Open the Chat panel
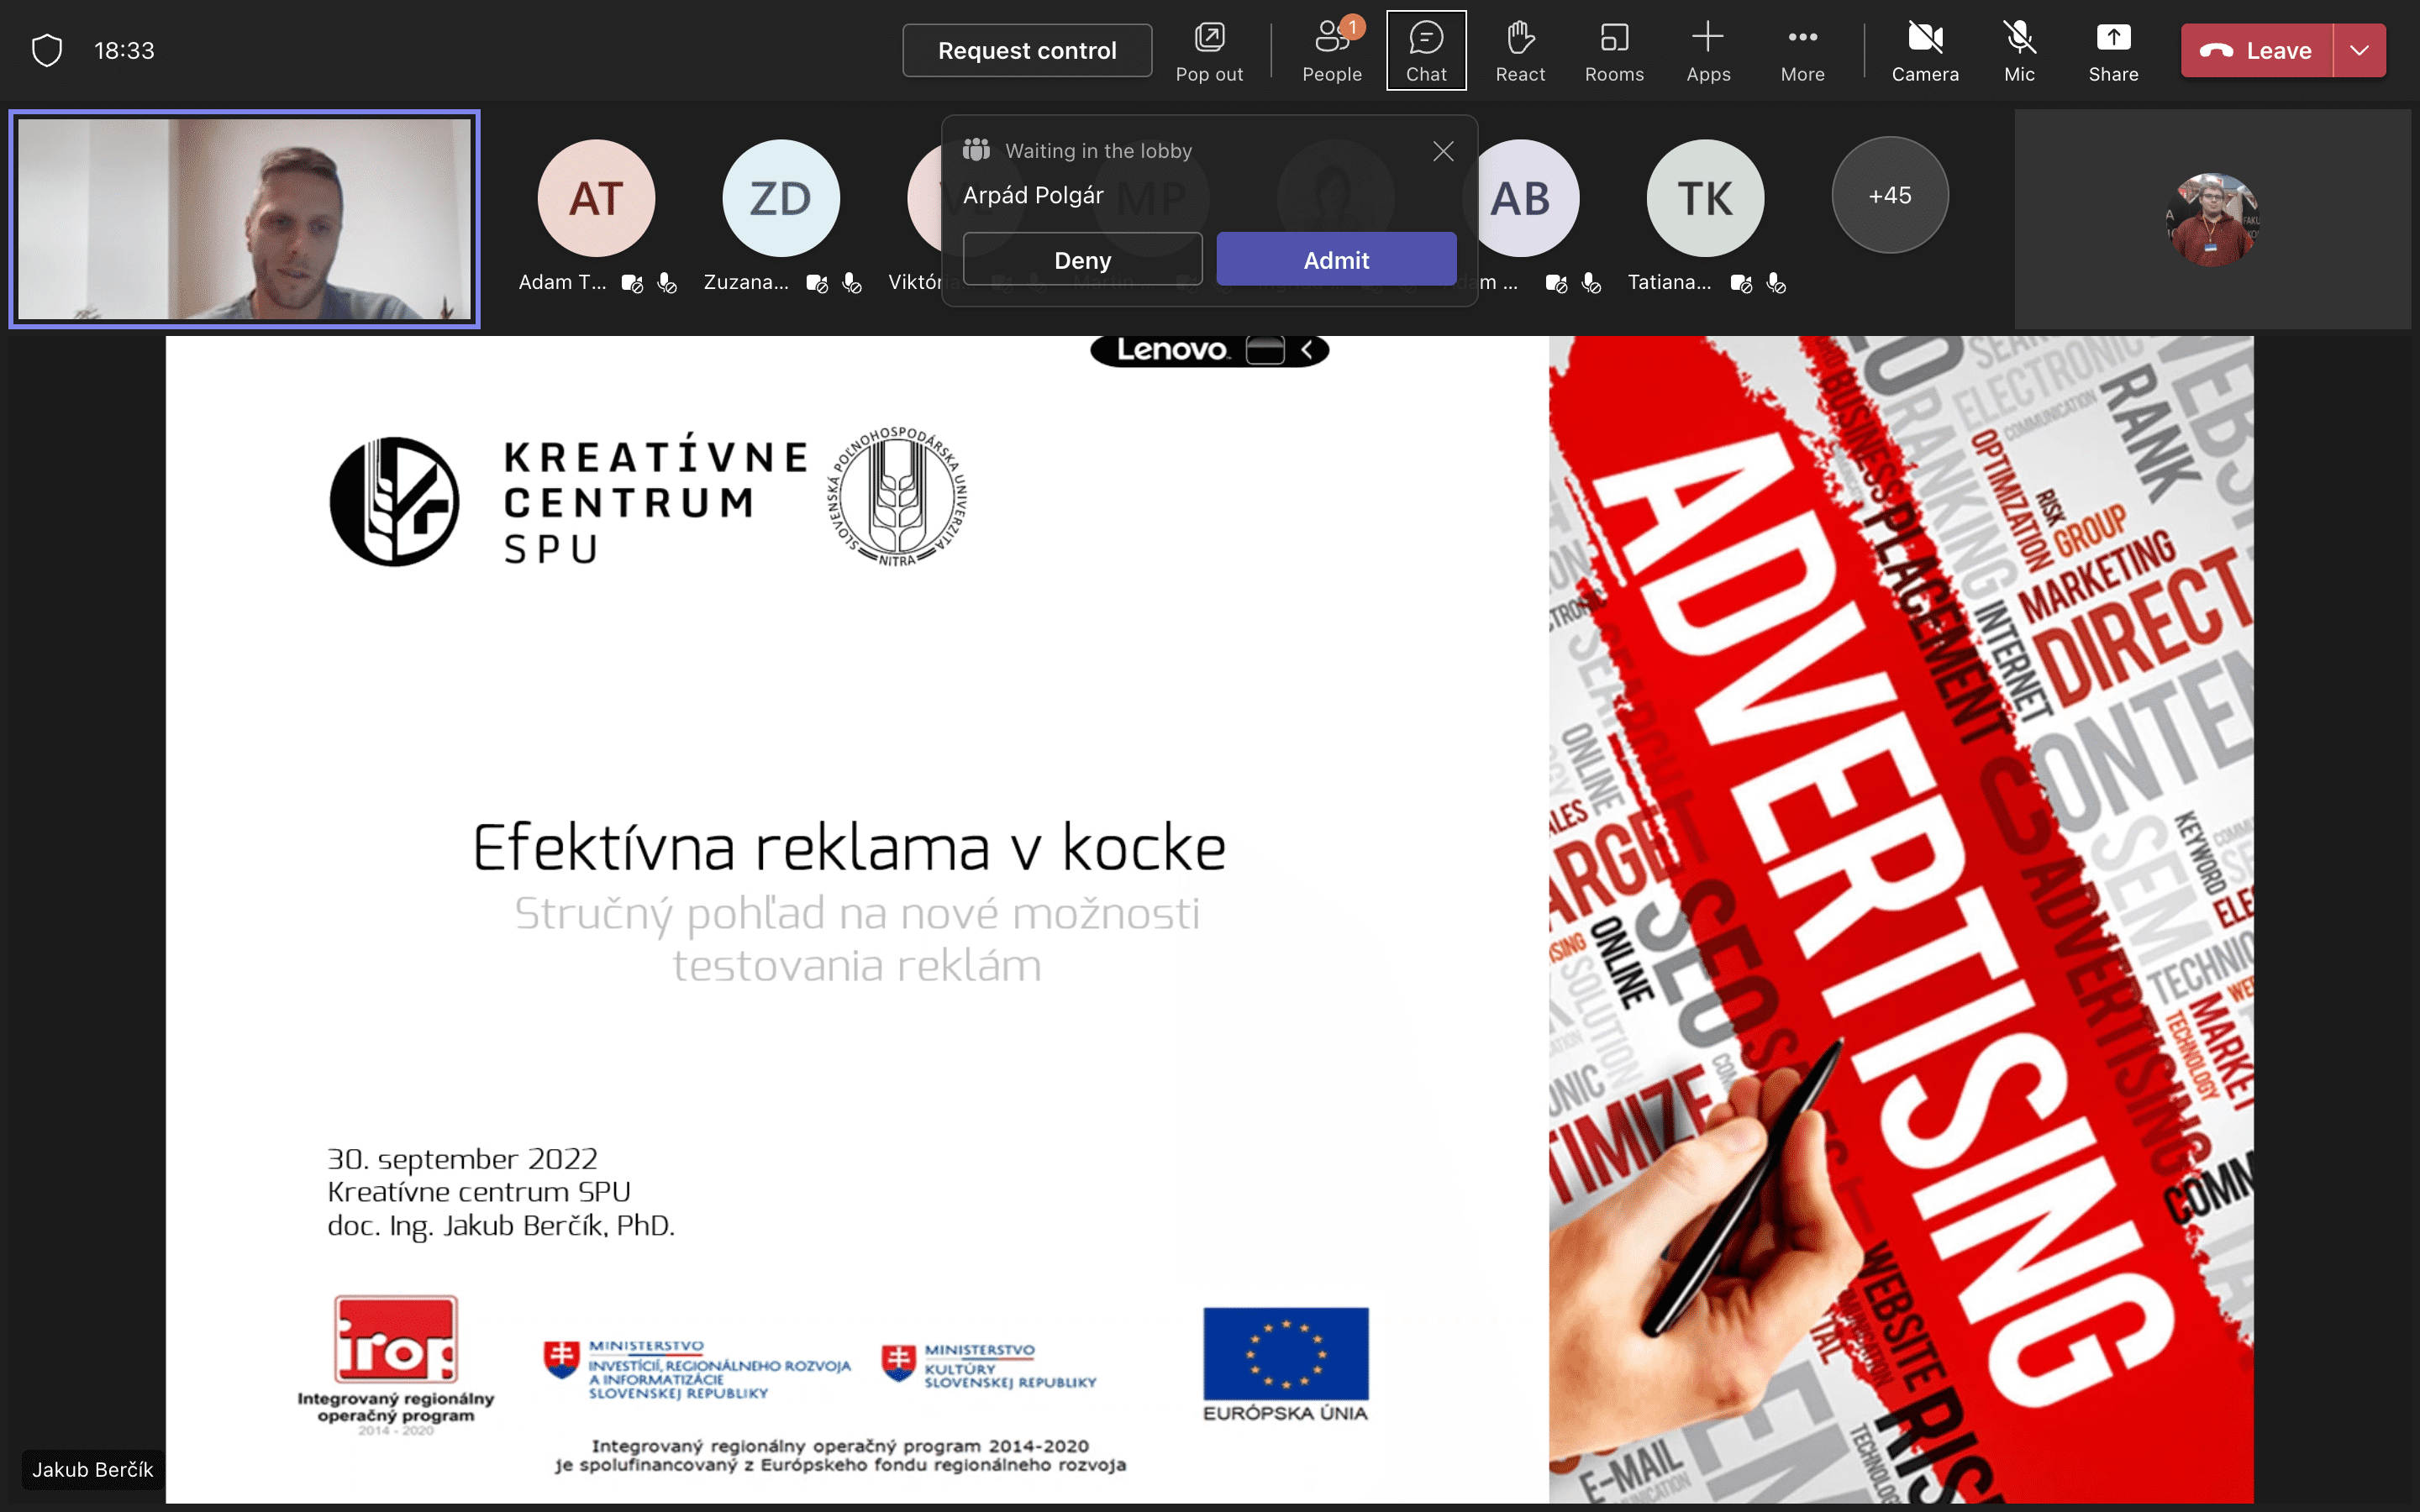Viewport: 2420px width, 1512px height. (1426, 51)
